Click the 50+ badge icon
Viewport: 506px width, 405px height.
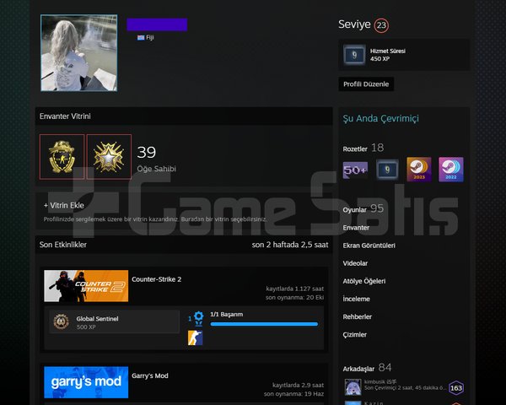(355, 170)
